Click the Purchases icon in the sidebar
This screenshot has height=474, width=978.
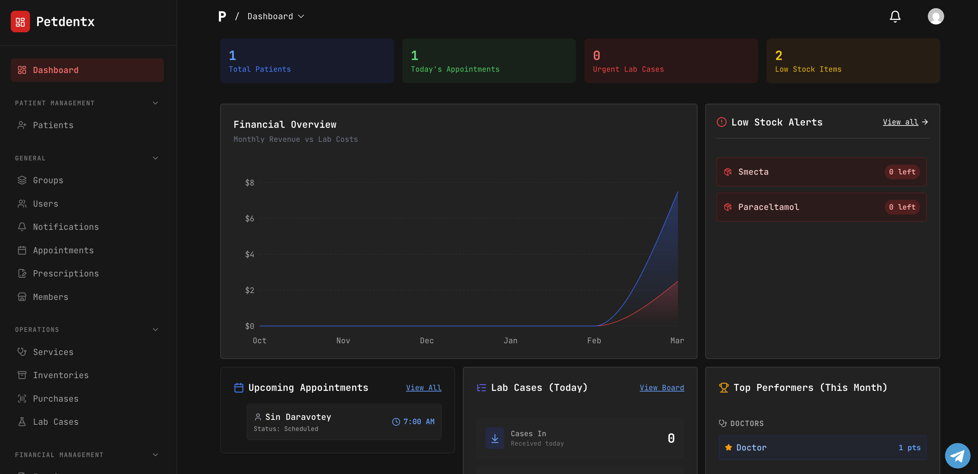click(22, 398)
